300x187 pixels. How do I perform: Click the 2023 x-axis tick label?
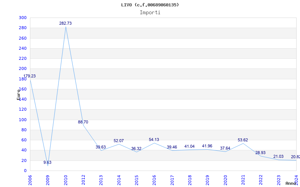(x=279, y=180)
